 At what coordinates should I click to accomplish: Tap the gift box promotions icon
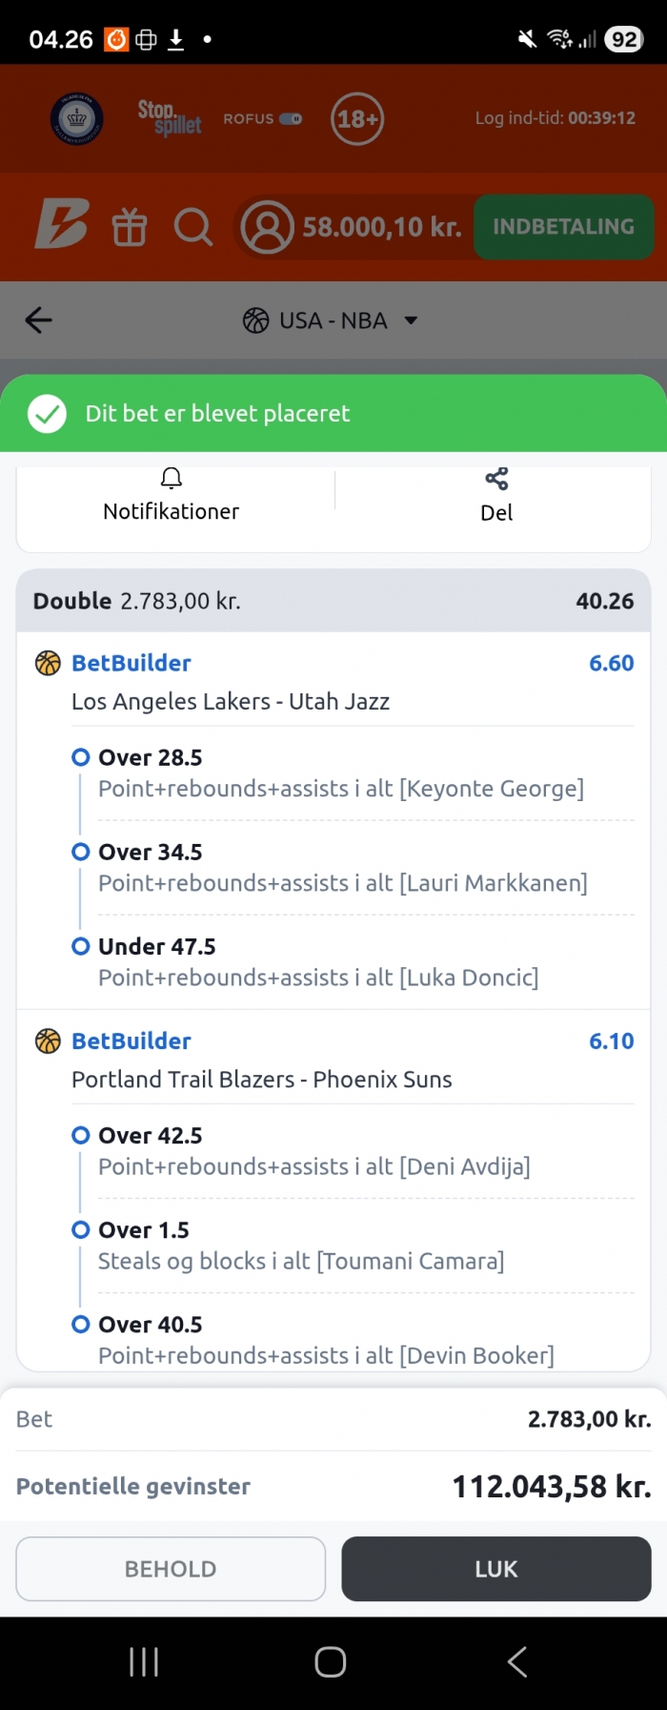pyautogui.click(x=130, y=227)
